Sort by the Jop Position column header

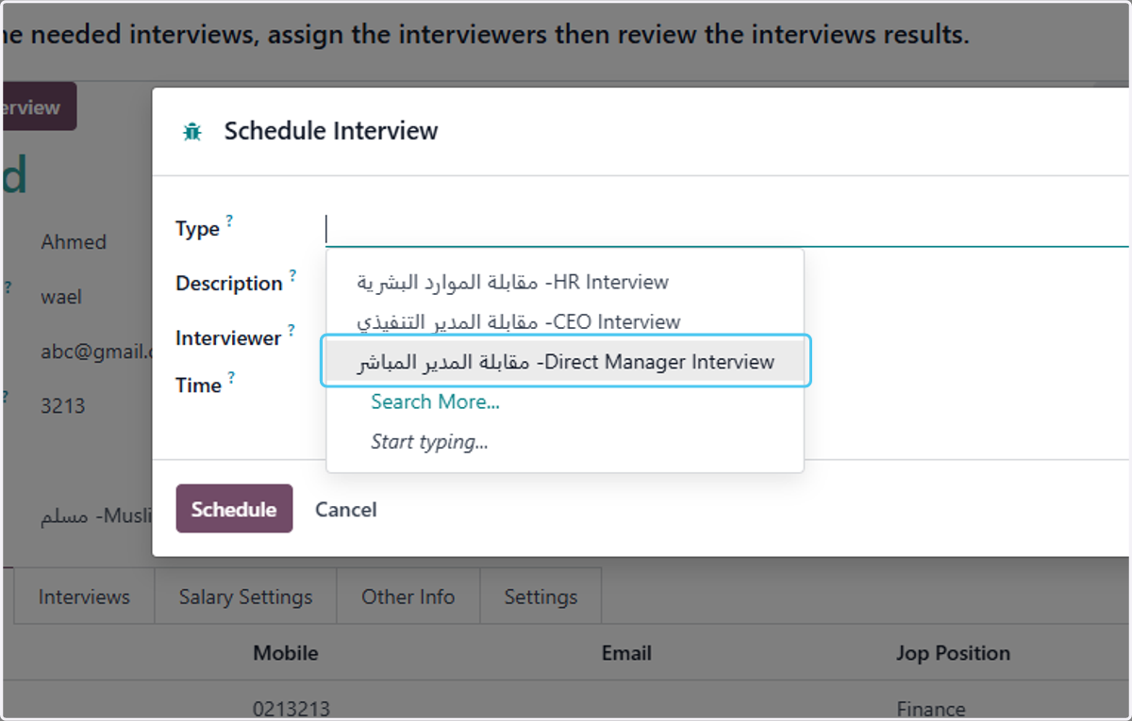tap(953, 653)
